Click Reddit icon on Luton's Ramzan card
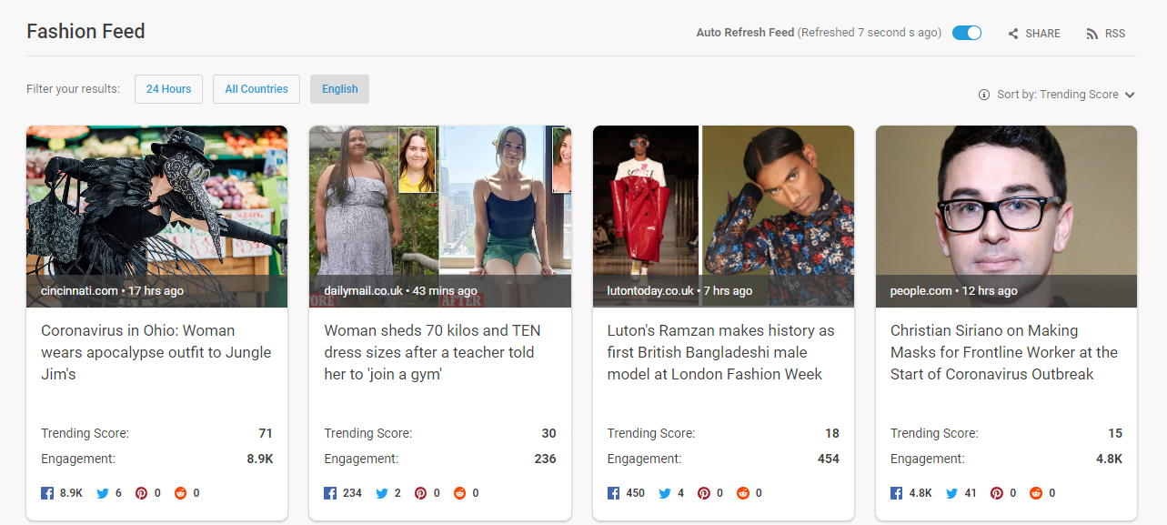1167x525 pixels. point(742,493)
